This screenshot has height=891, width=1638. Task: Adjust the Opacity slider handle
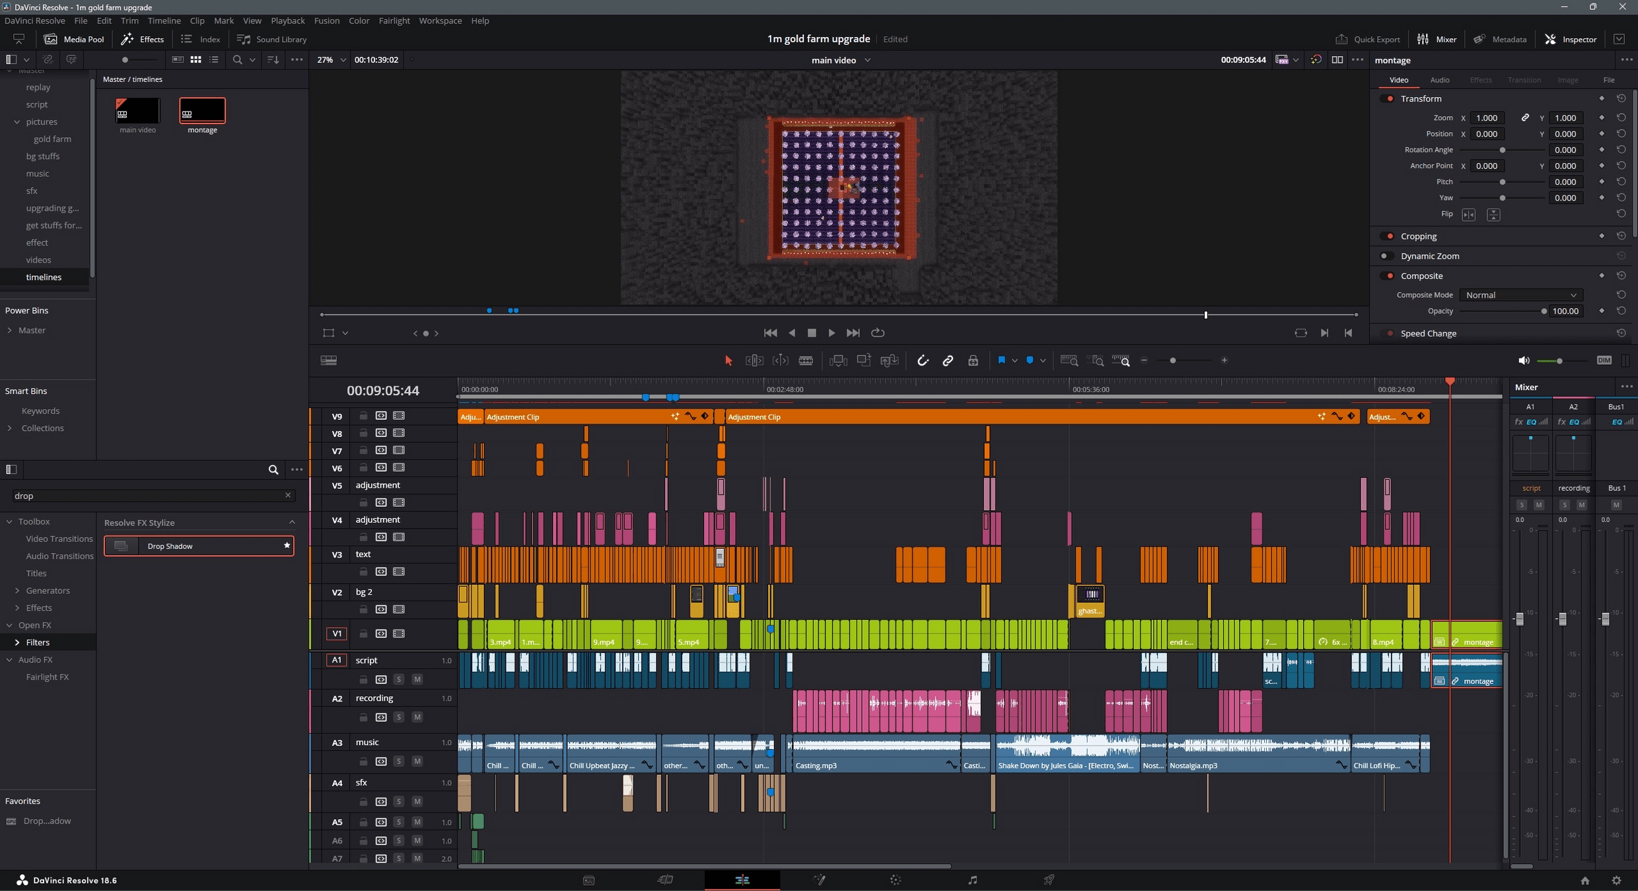1544,312
